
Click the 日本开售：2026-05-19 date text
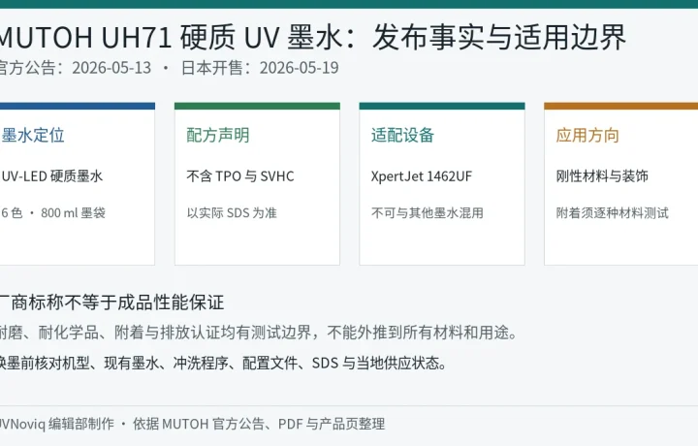tap(260, 68)
